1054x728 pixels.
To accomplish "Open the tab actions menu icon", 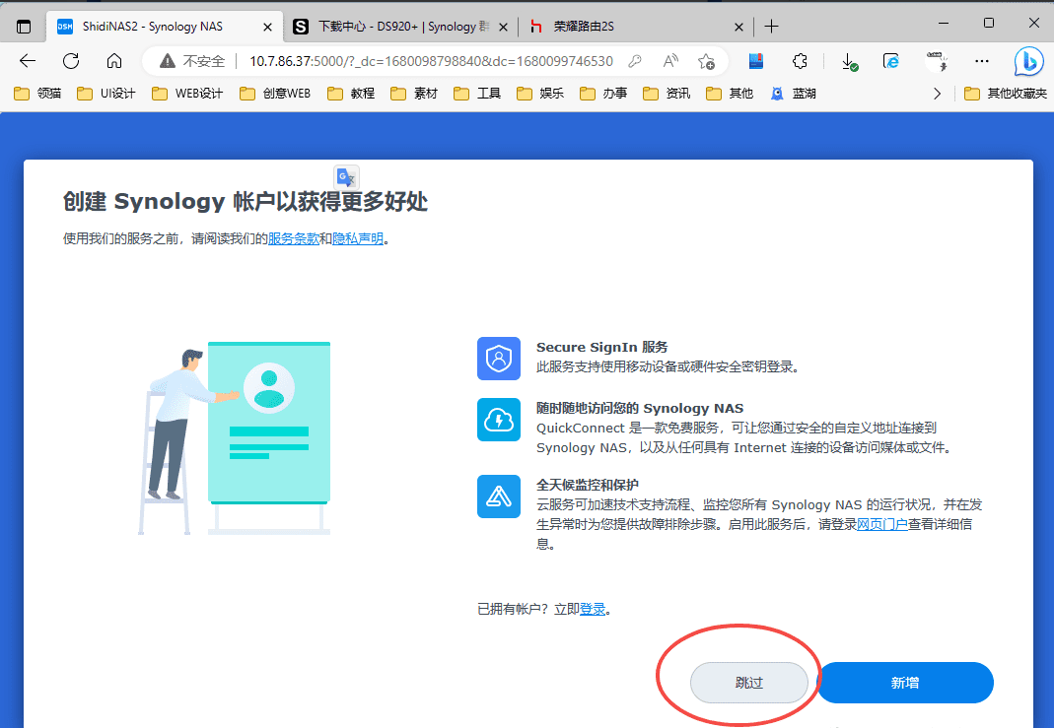I will click(x=24, y=26).
